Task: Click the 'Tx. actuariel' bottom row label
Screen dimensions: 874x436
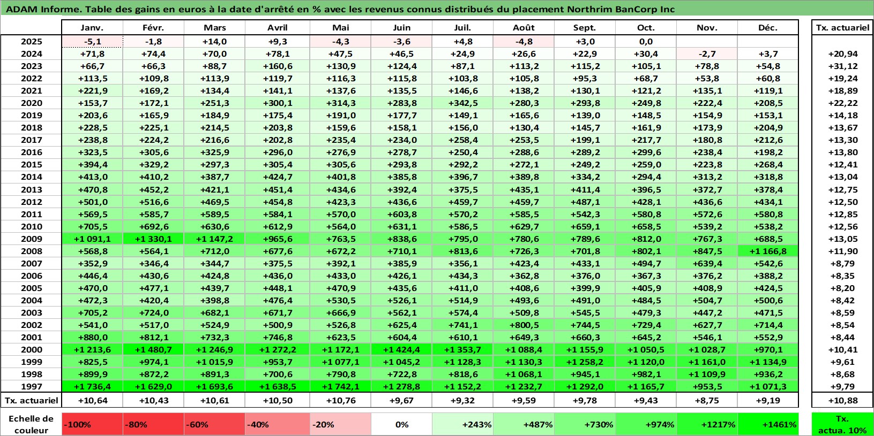Action: coord(31,400)
